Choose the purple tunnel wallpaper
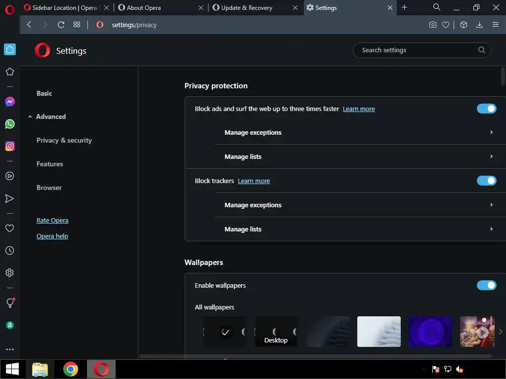Screen dimensions: 506x379 [x=430, y=332]
